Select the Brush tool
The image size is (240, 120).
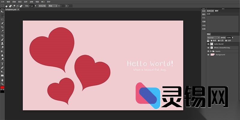2,40
